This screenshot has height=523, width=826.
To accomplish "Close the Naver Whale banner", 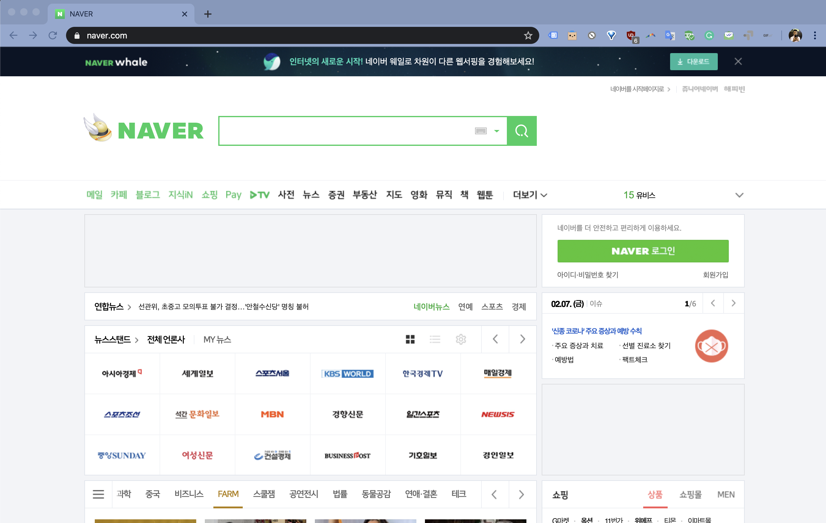I will pos(738,62).
